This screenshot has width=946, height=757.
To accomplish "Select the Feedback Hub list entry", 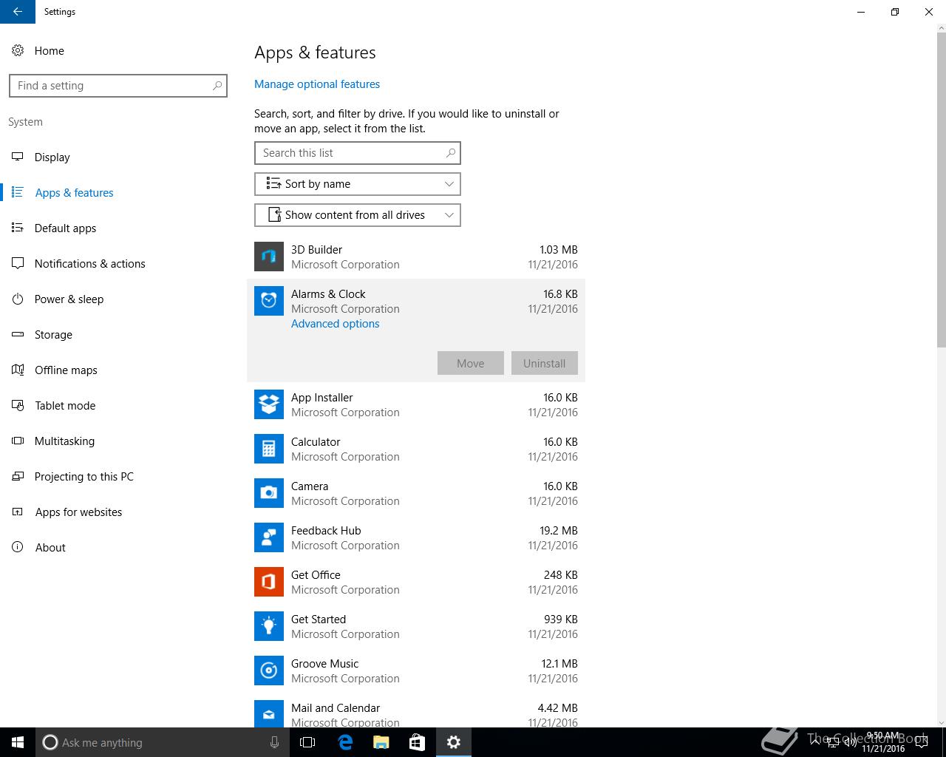I will (416, 537).
